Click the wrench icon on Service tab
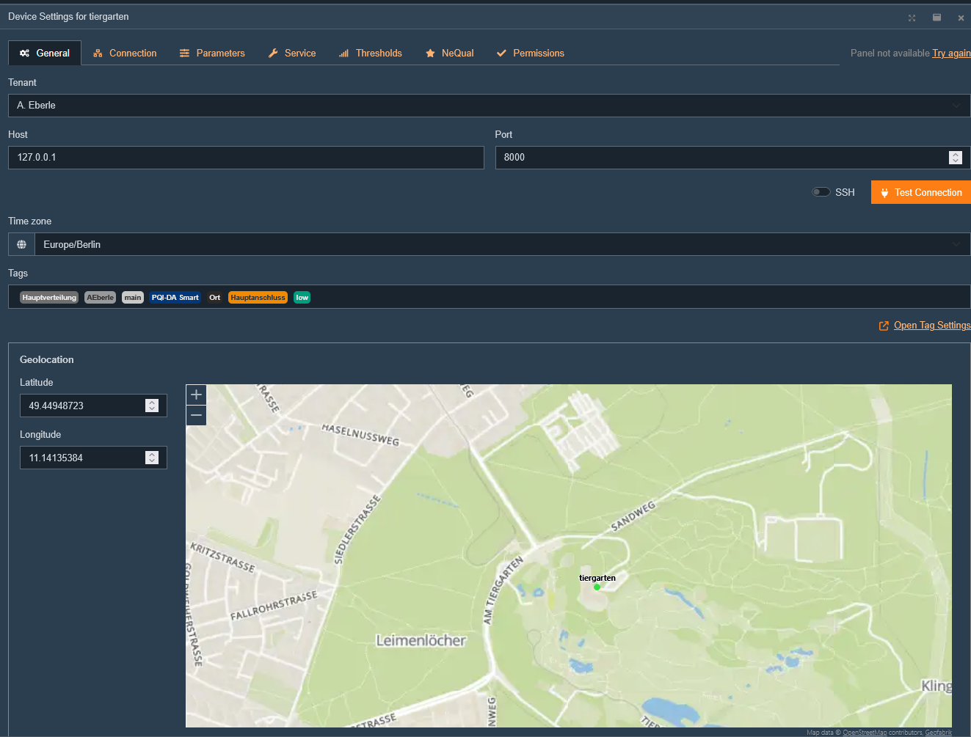 coord(273,53)
